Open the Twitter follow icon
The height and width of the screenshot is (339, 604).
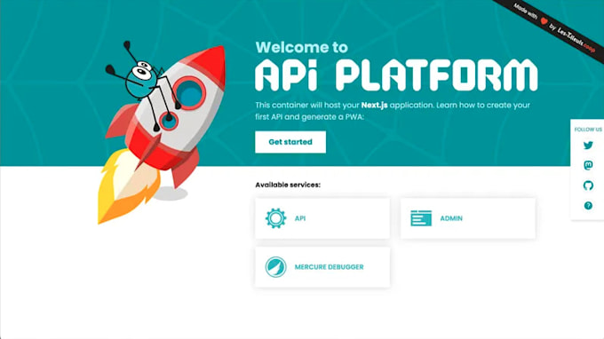point(588,146)
